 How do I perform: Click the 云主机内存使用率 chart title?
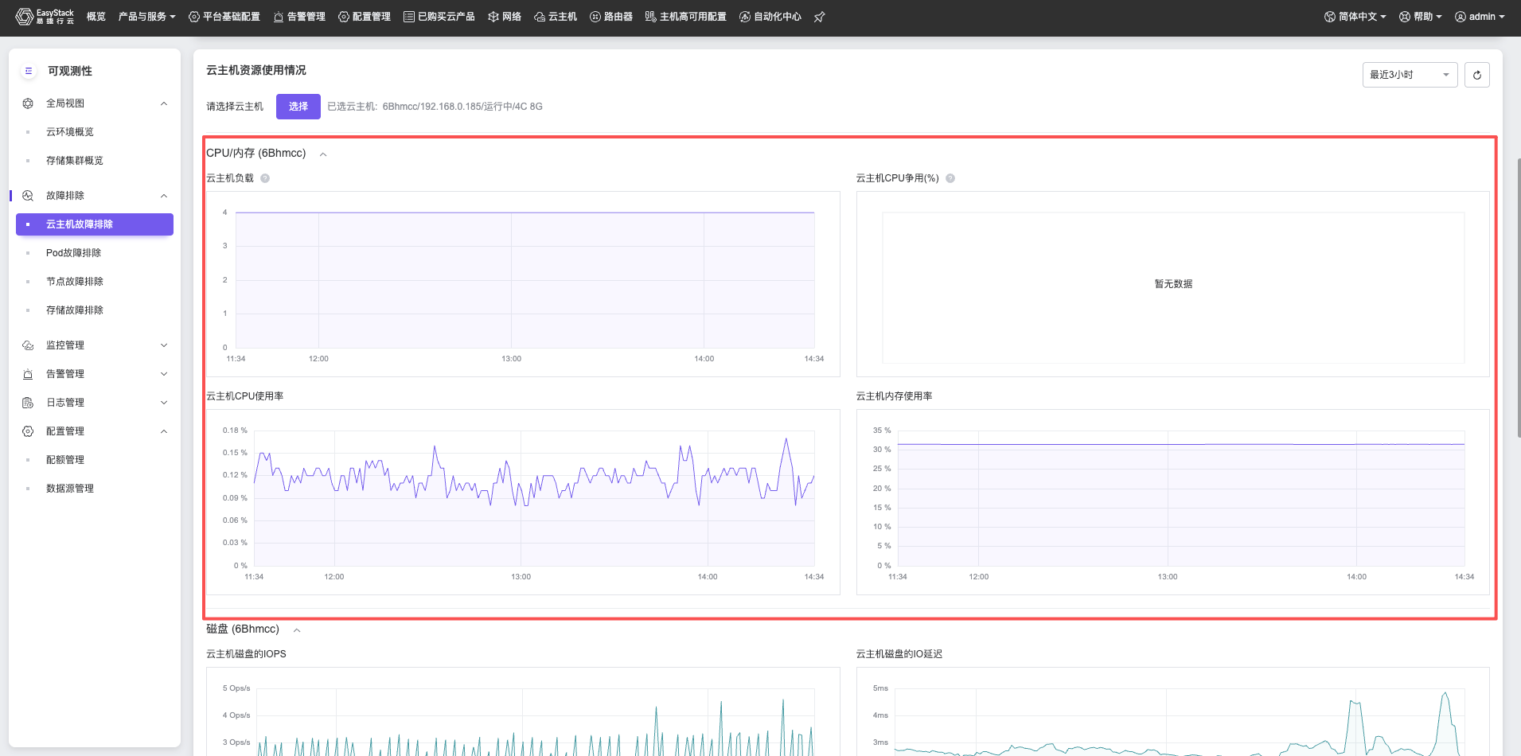895,396
